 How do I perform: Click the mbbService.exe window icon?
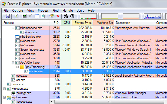[x=18, y=37]
